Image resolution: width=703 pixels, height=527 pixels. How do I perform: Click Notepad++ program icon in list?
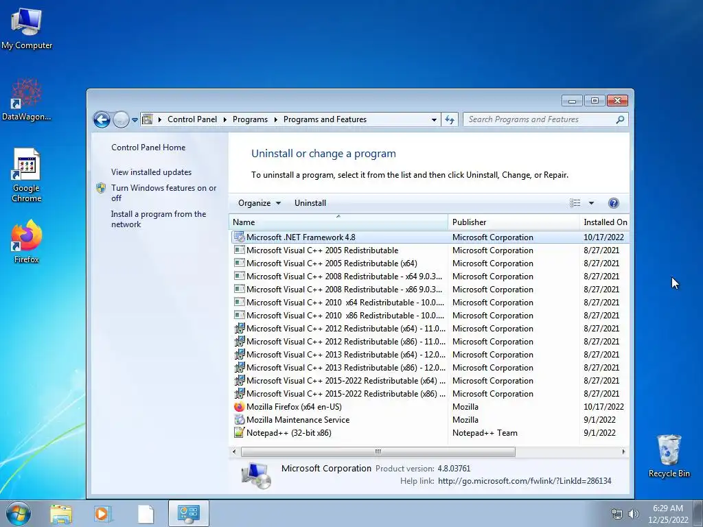pos(240,432)
